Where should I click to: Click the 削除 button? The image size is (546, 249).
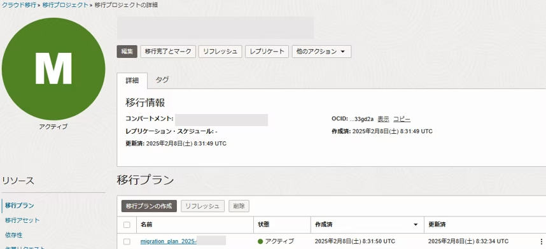pos(239,206)
